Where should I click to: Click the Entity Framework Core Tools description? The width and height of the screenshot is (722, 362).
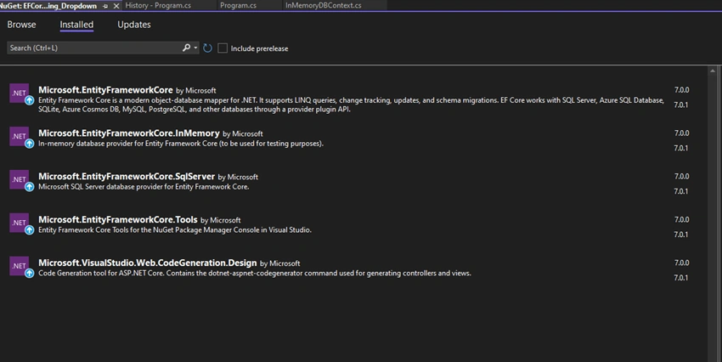pos(175,230)
